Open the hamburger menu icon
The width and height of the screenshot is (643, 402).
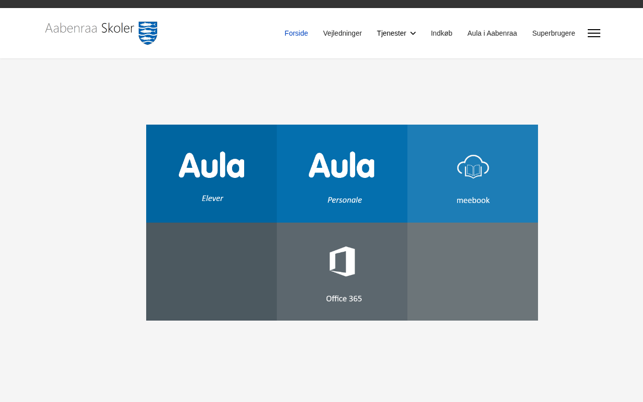[594, 33]
